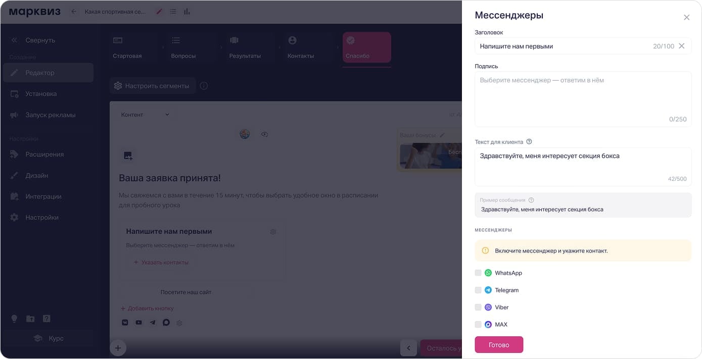Click the Посетите наш сайт button
Viewport: 702px width, 359px height.
coord(186,292)
